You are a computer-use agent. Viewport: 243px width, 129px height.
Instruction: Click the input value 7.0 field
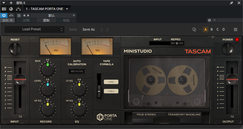point(20,117)
